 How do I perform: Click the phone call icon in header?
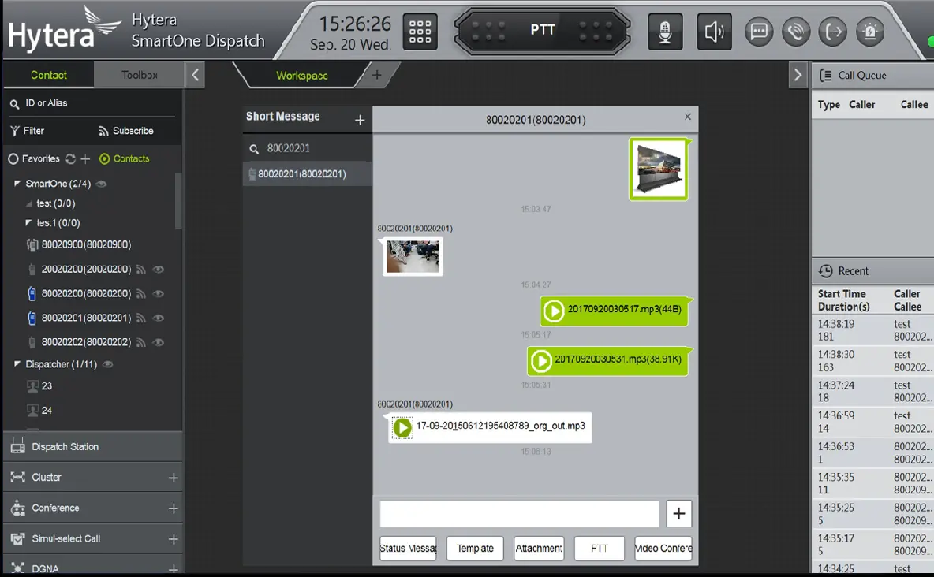796,32
